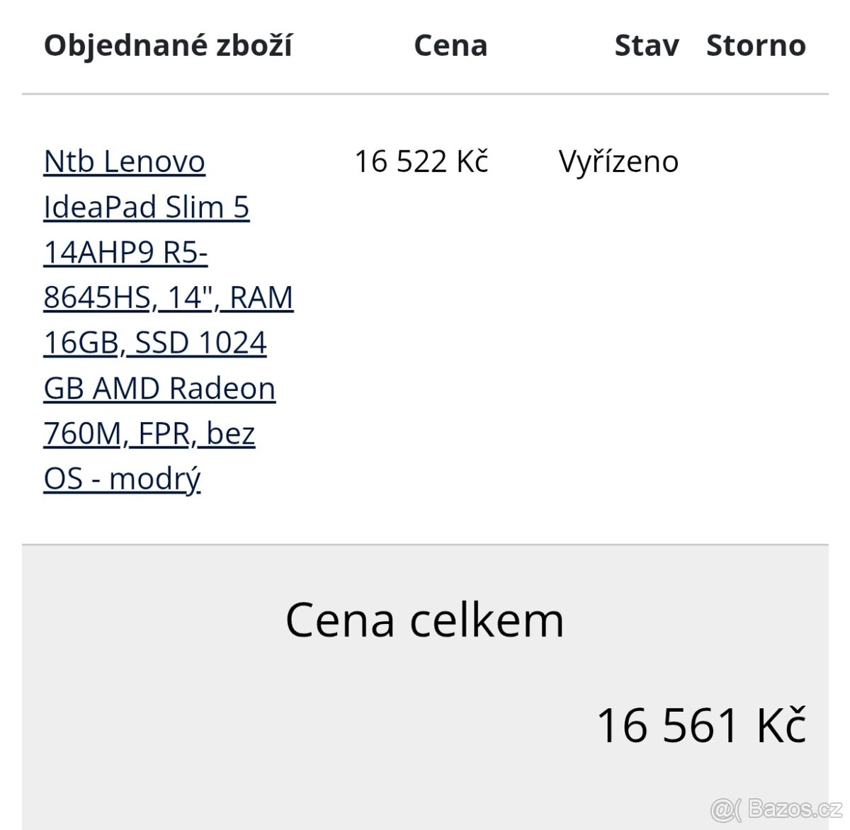Click the divider line below the table header

[425, 93]
